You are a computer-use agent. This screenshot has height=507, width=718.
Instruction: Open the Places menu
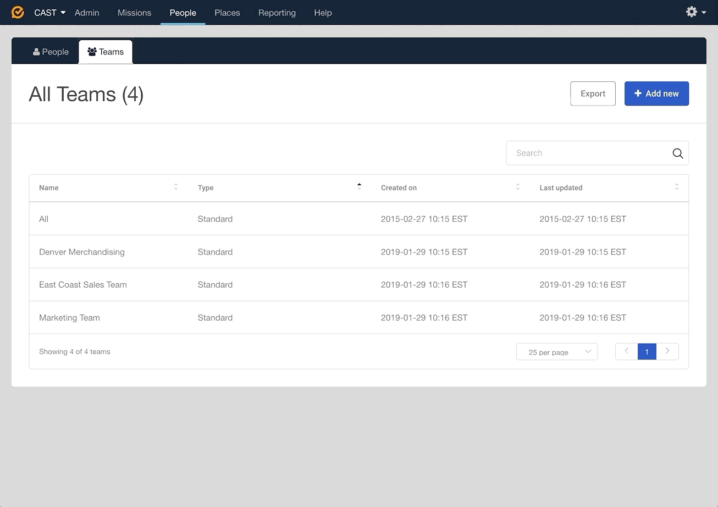coord(227,13)
